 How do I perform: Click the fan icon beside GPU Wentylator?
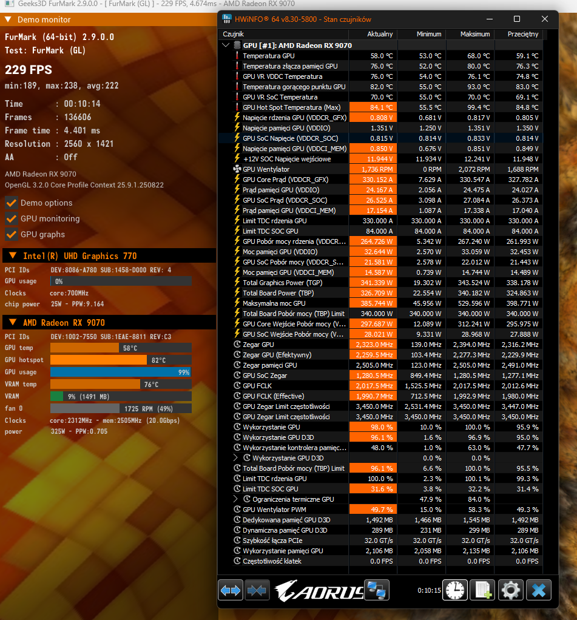coord(237,169)
